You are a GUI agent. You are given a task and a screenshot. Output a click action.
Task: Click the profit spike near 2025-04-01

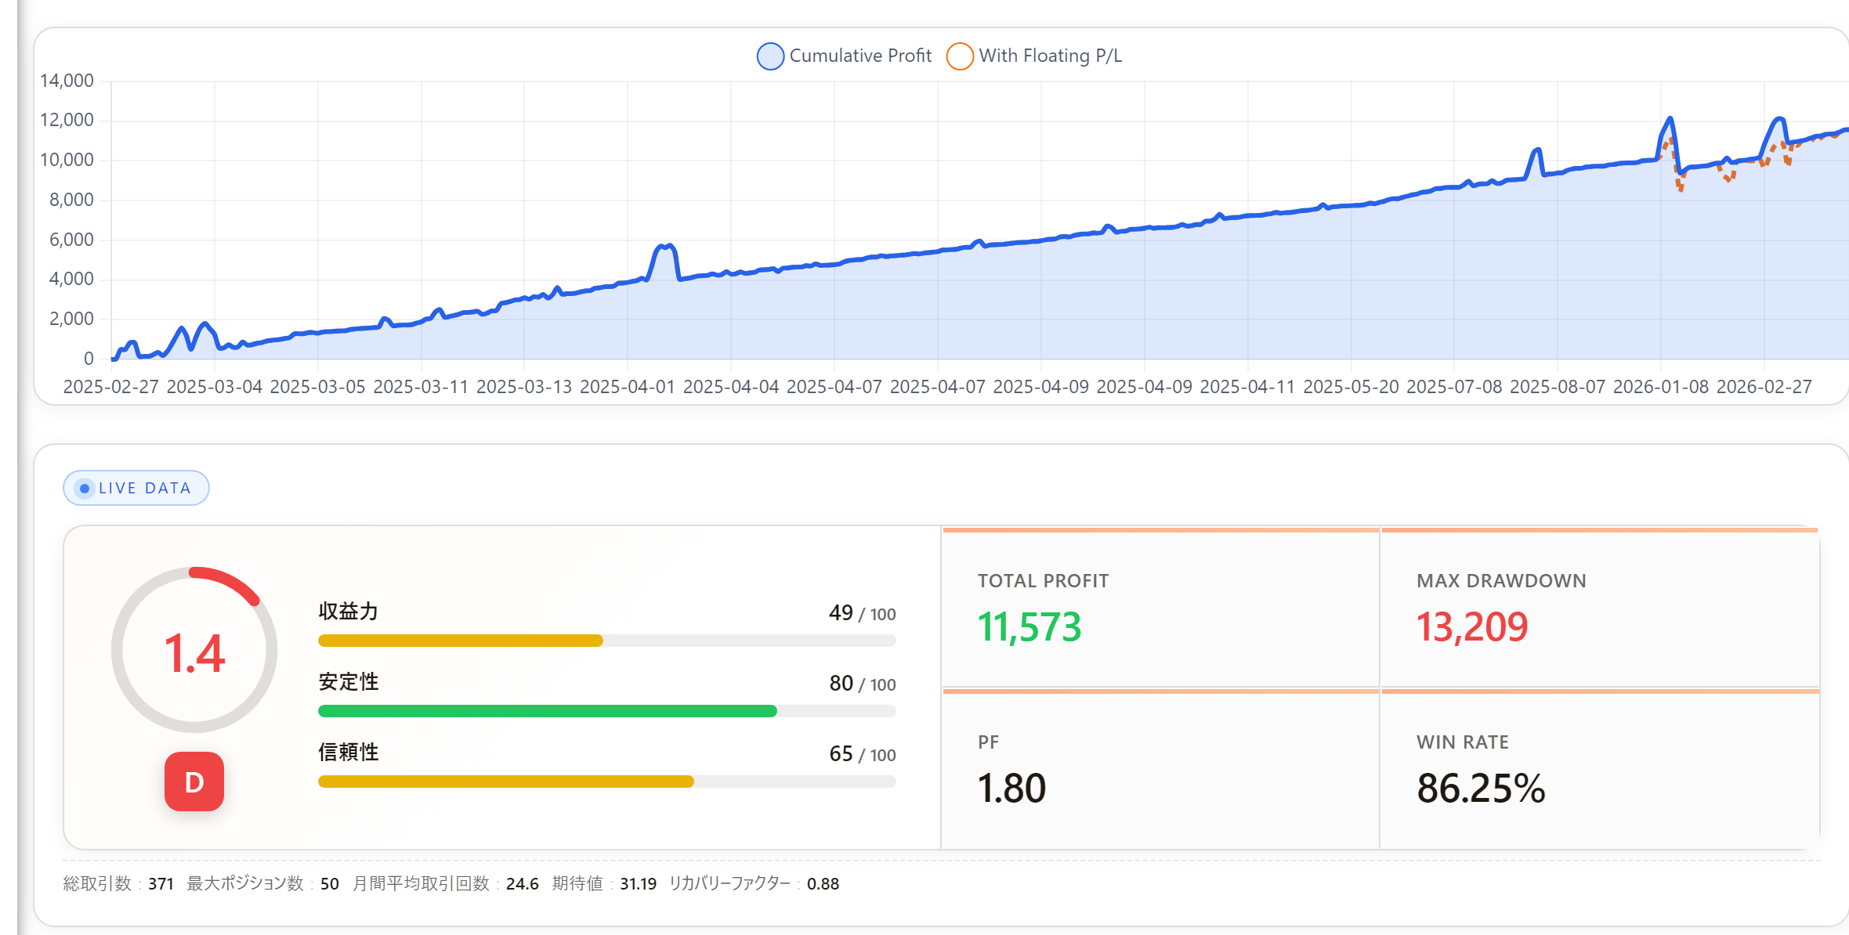coord(665,247)
